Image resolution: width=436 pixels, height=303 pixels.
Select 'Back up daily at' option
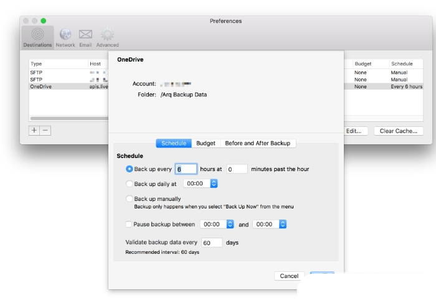click(130, 184)
